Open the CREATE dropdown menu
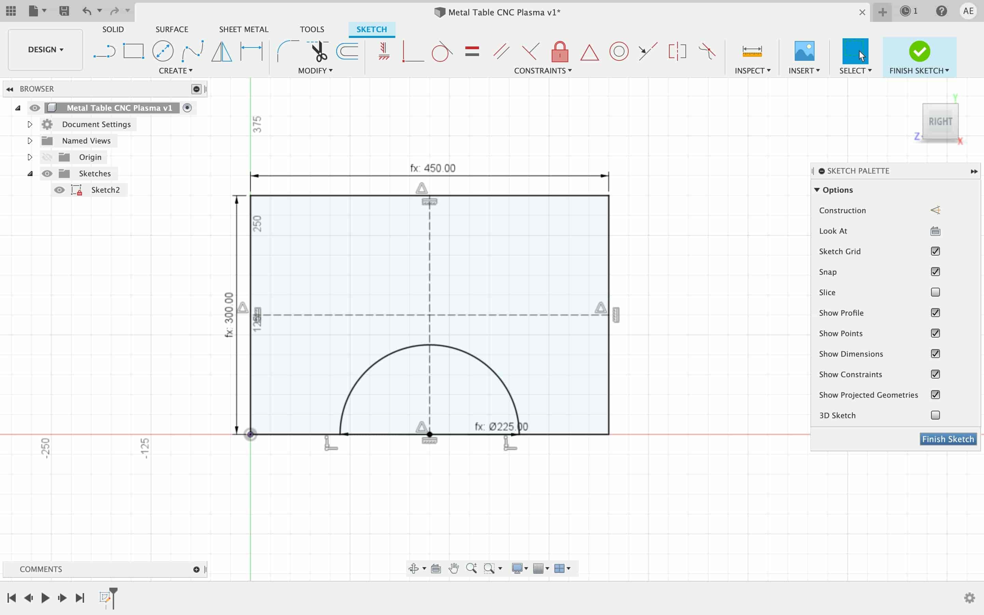The image size is (984, 615). 176,71
